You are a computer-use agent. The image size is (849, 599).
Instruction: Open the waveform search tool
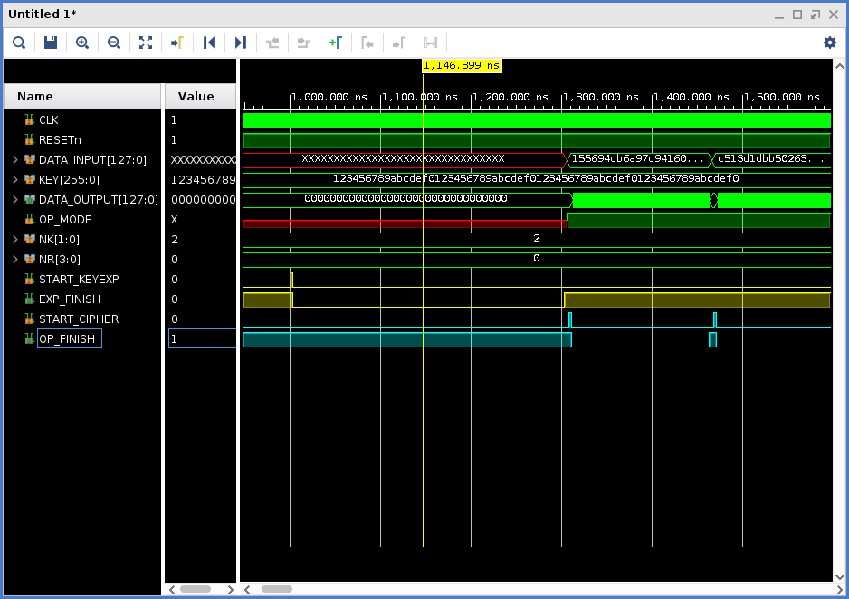click(x=19, y=43)
